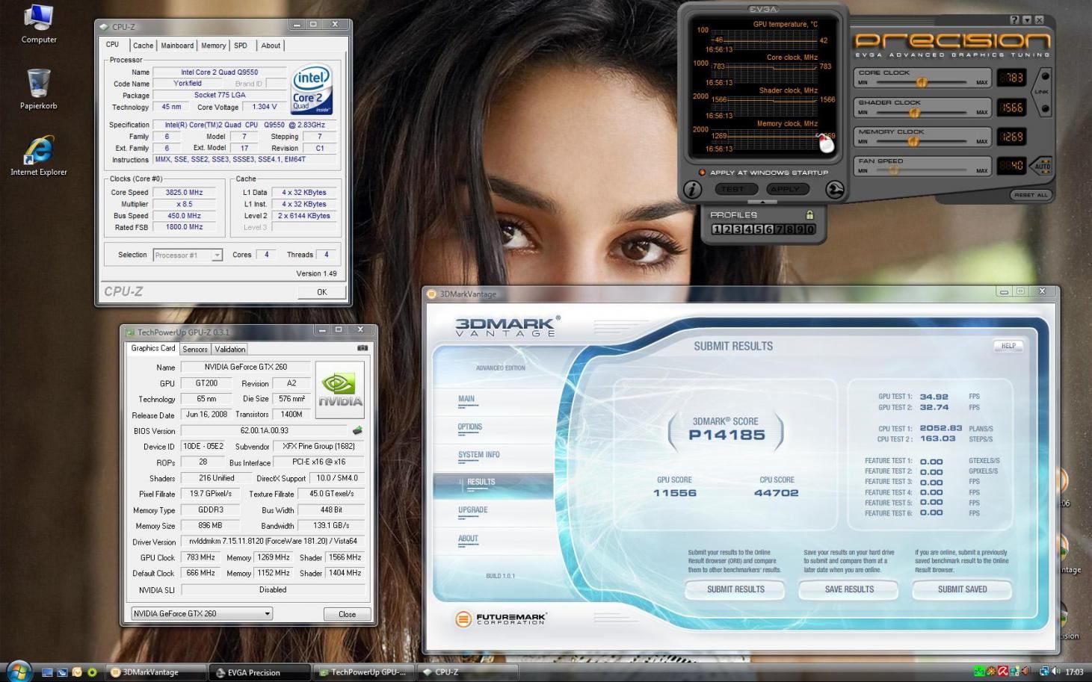Switch to the Validation tab in GPU-Z
The image size is (1092, 682).
[229, 349]
